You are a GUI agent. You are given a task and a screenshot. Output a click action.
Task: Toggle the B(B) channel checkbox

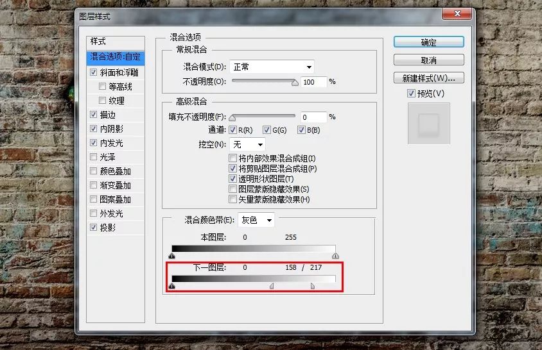click(301, 129)
